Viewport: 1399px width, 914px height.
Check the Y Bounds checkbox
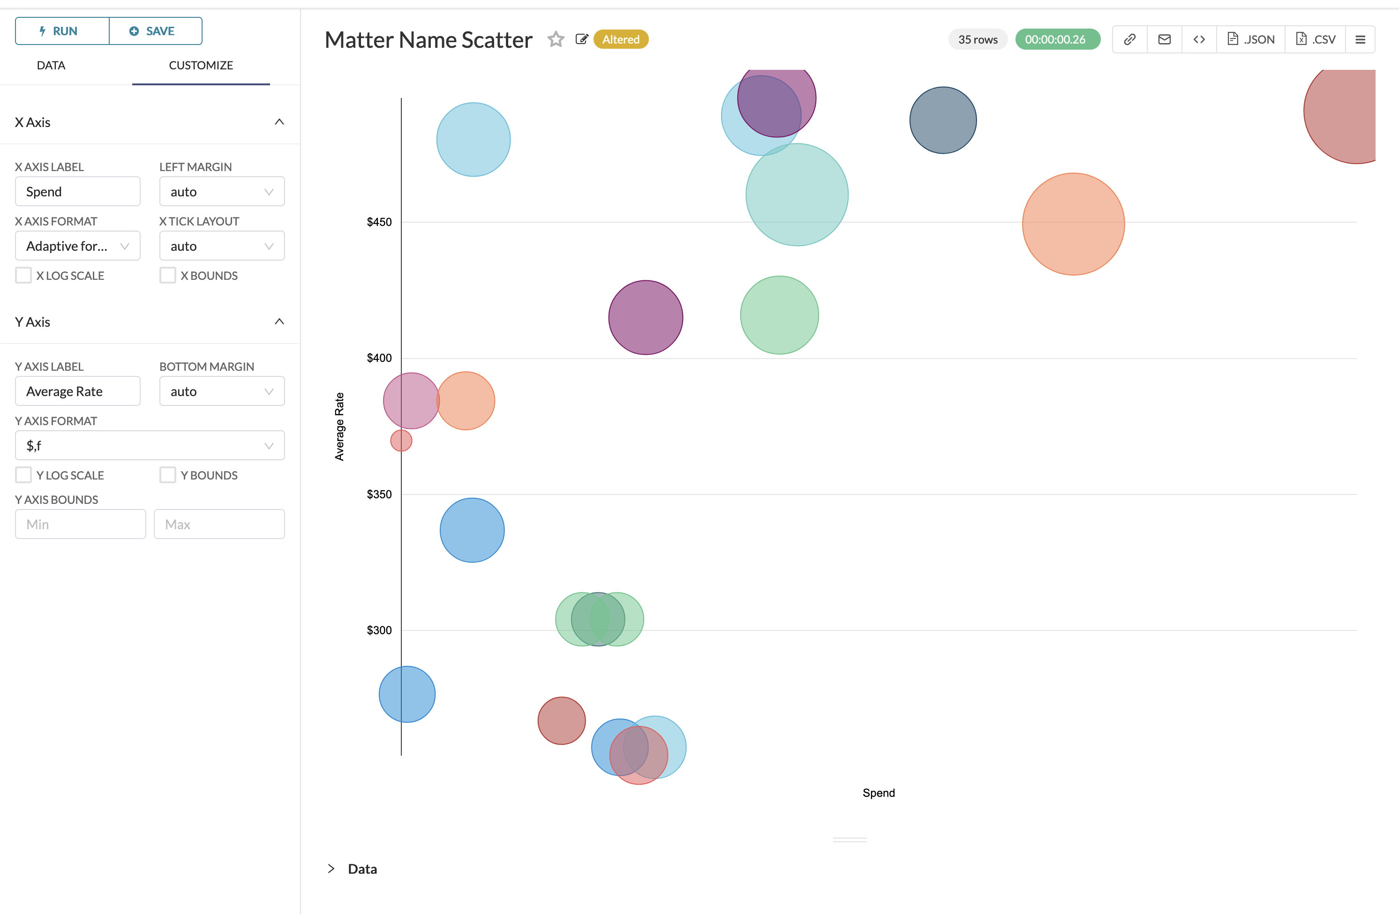tap(167, 474)
